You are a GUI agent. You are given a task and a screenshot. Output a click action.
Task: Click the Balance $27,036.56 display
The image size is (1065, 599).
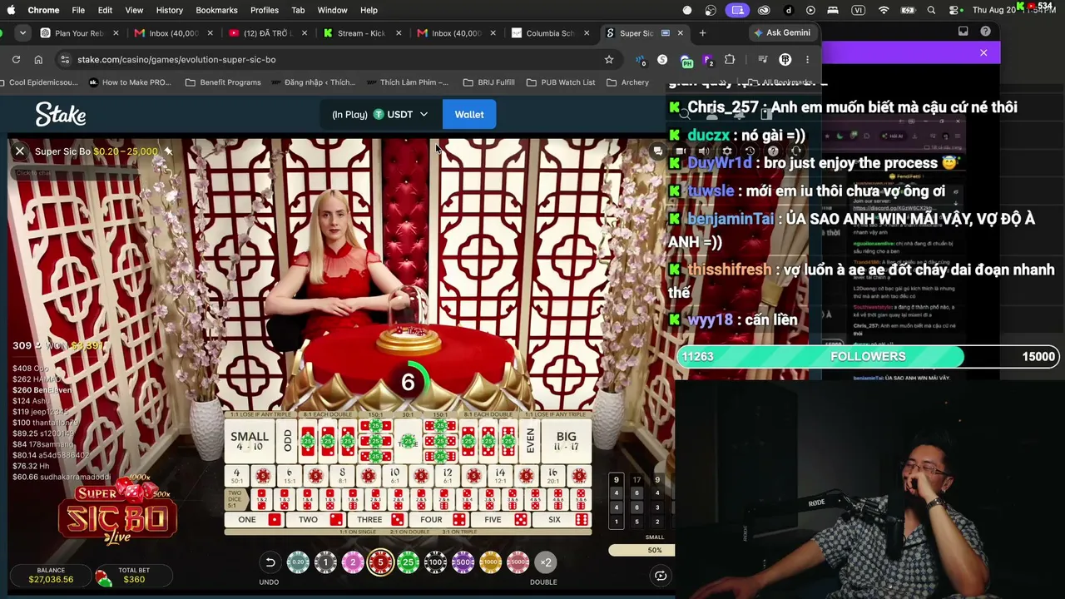(x=51, y=575)
